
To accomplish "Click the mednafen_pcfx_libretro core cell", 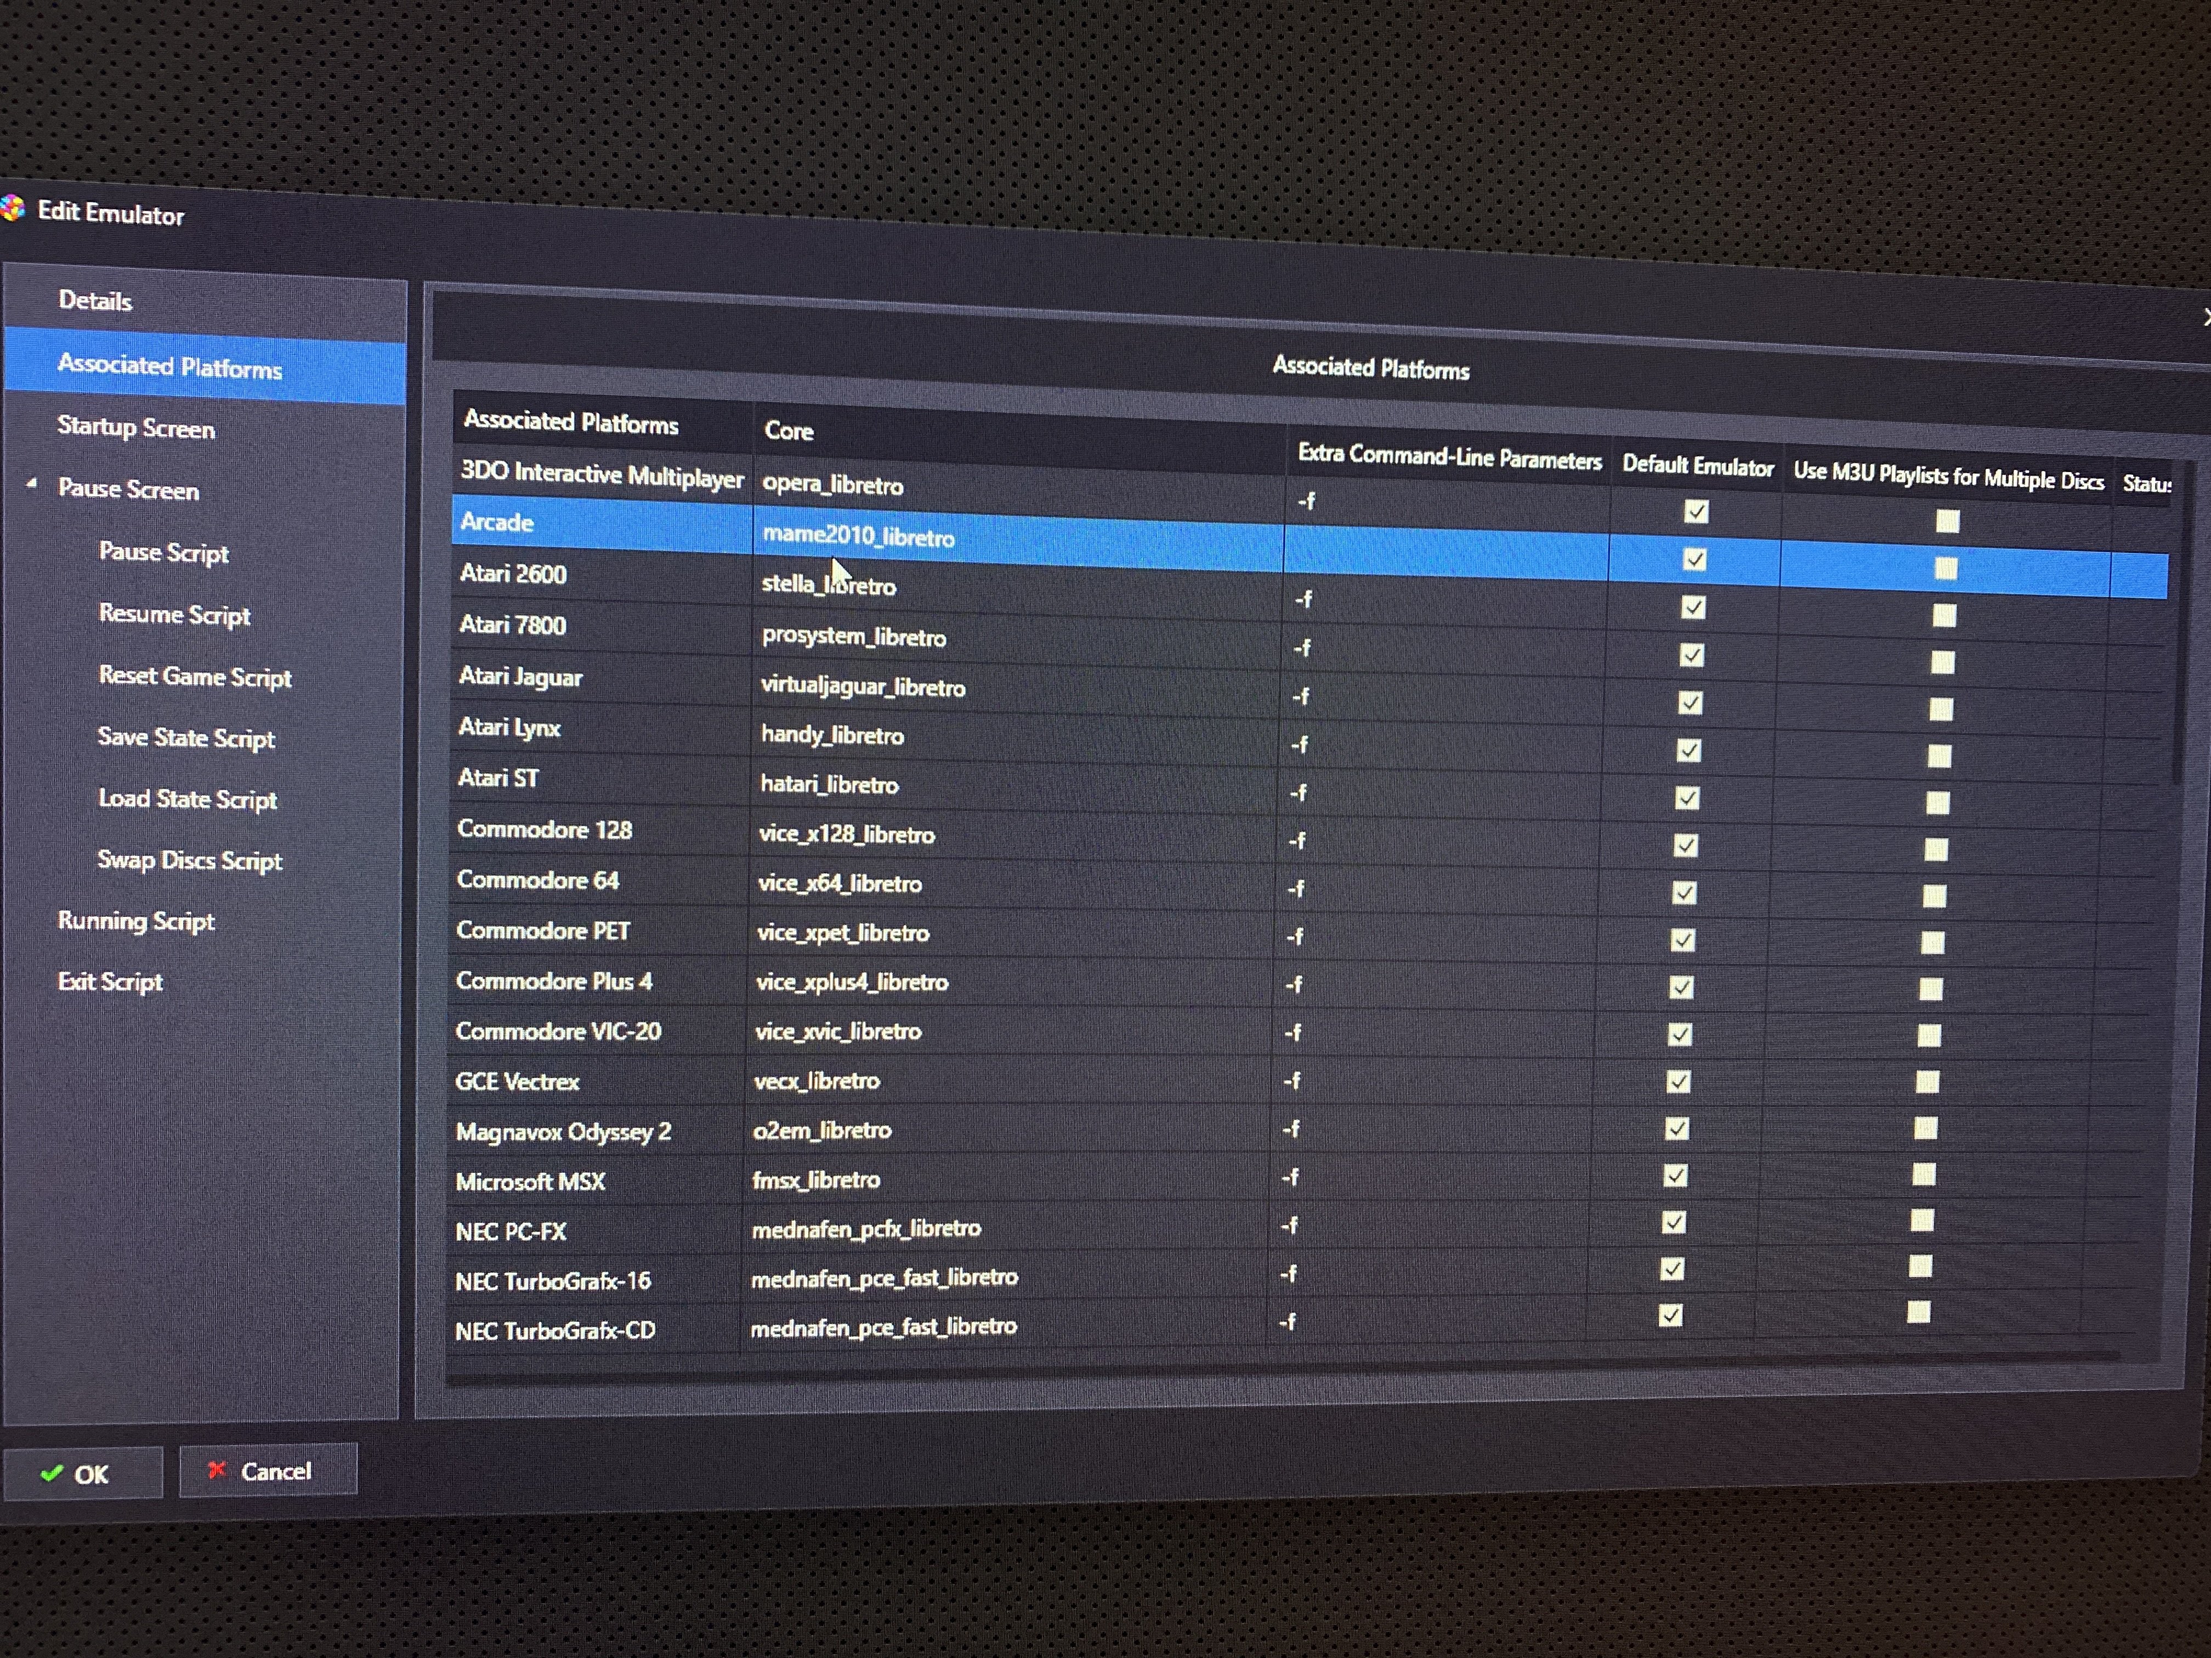I will pyautogui.click(x=1005, y=1228).
